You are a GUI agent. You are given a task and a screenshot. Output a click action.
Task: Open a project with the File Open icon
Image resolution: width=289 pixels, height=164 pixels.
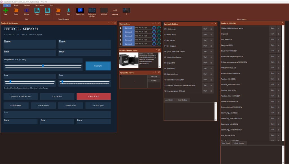click(16, 10)
